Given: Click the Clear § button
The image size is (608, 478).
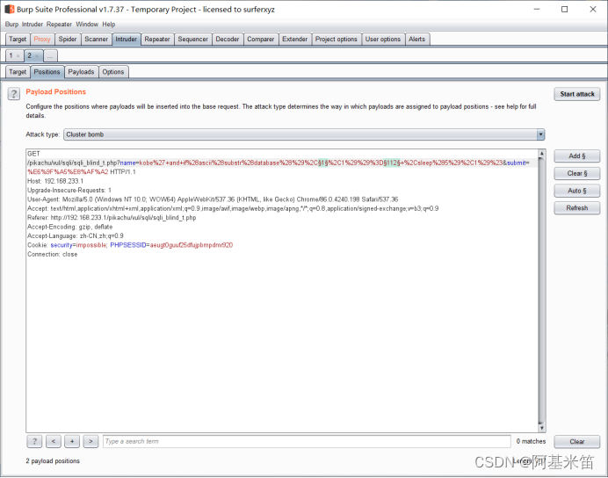Looking at the screenshot, I should click(577, 173).
